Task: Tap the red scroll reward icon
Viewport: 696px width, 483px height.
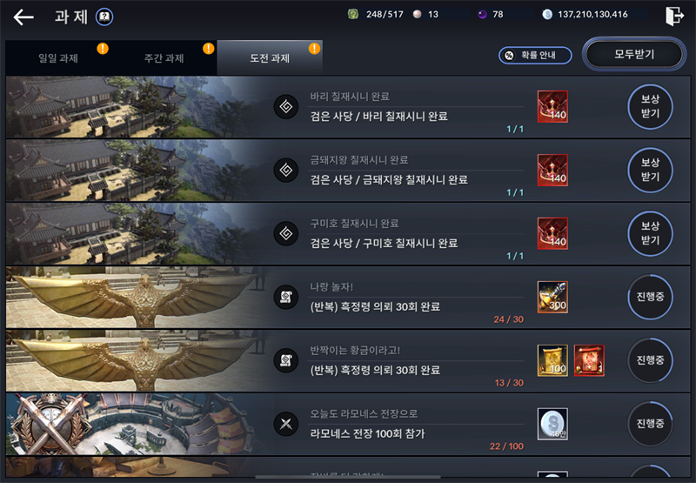Action: click(589, 360)
